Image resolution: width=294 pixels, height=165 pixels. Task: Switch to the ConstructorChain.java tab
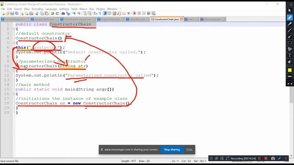click(166, 19)
